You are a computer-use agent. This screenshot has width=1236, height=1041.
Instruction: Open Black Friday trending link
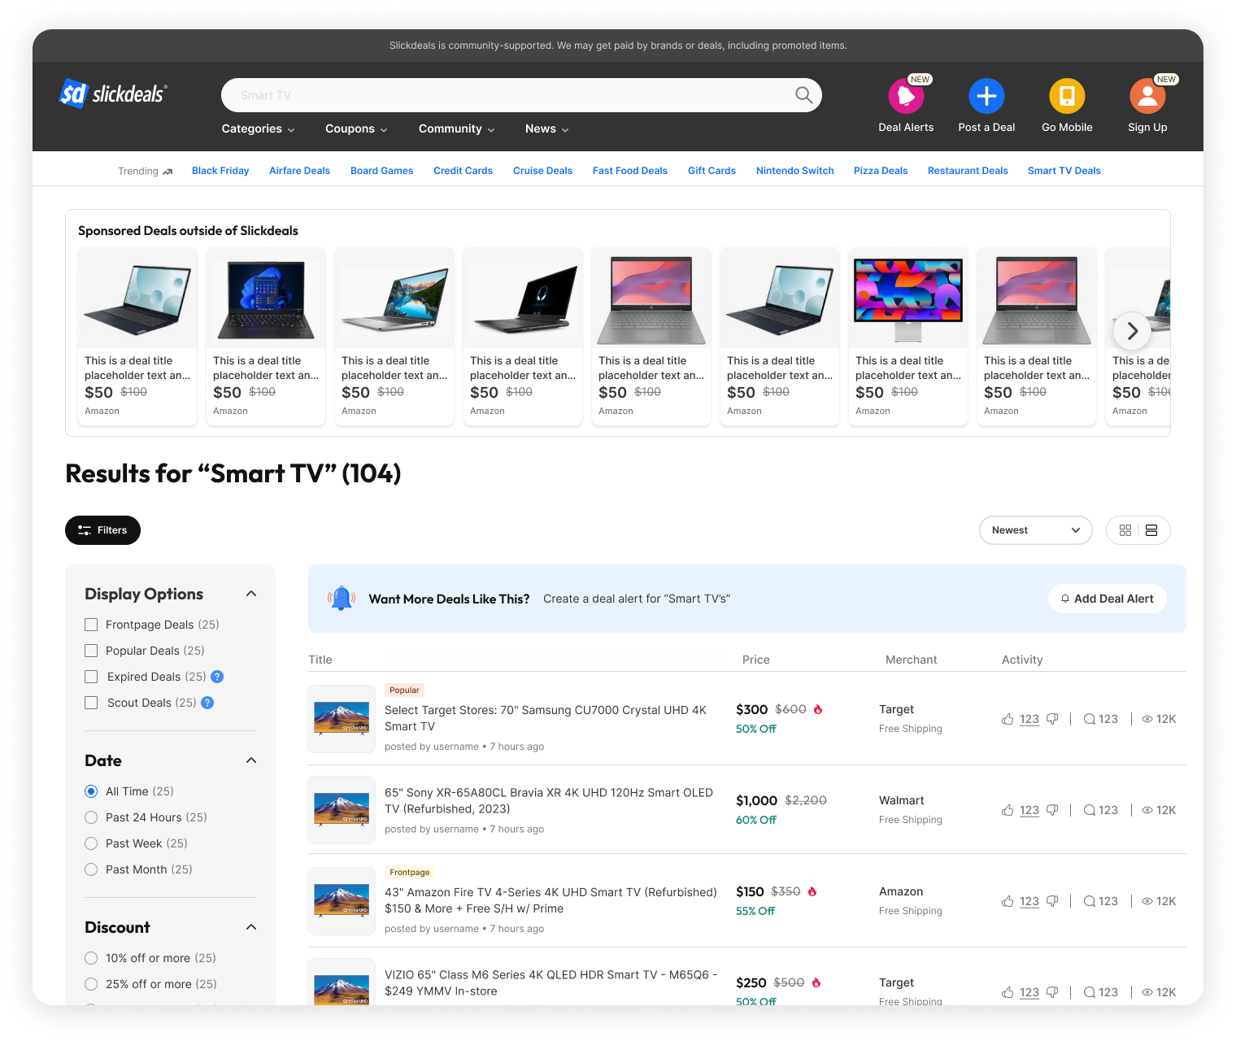coord(220,171)
